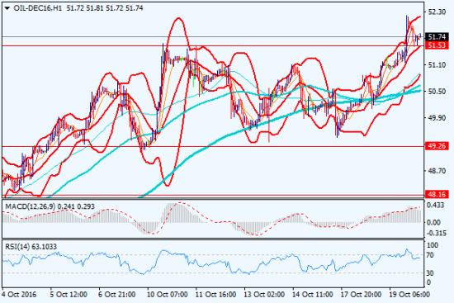Screen dimensions: 454x303
Task: Select the red 48.16 level label
Action: [x=437, y=194]
